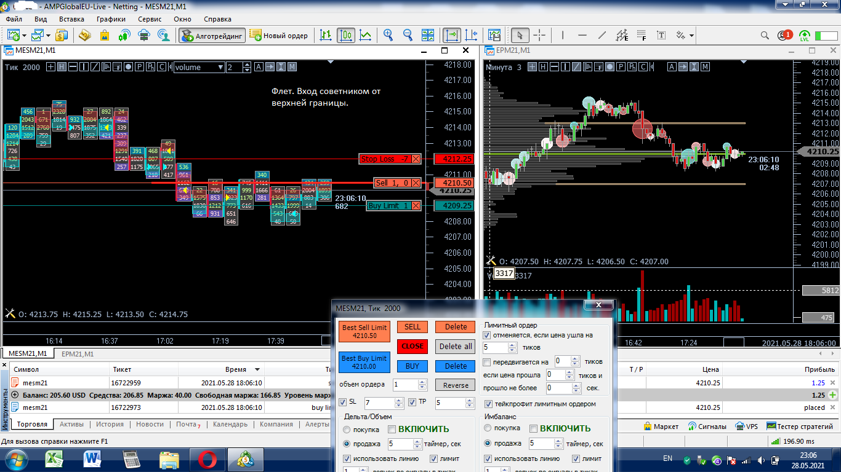Viewport: 841px width, 472px height.
Task: Cancel the Buy Limit order marker X
Action: pyautogui.click(x=416, y=206)
